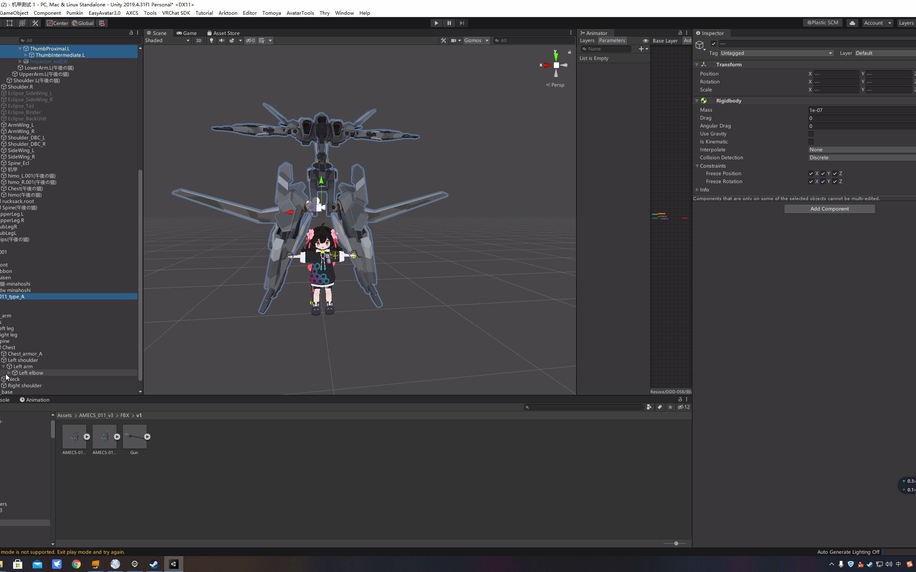Viewport: 916px width, 572px height.
Task: Click the scene view lighting bulb icon
Action: tap(211, 40)
